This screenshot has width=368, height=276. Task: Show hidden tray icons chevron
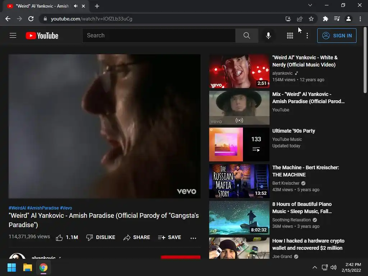click(315, 267)
